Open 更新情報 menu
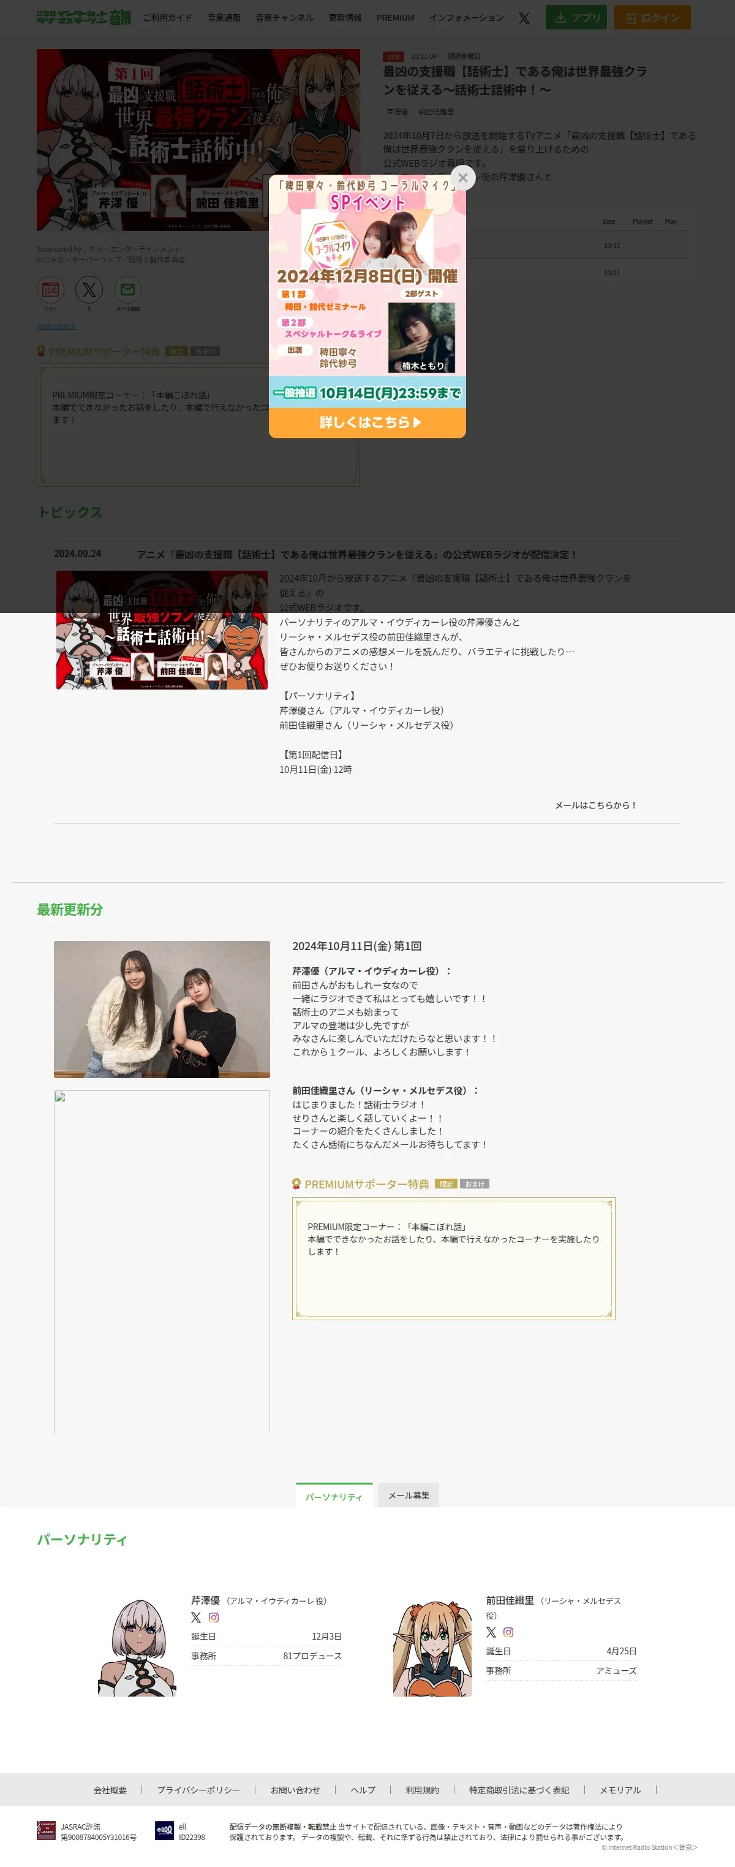This screenshot has height=1867, width=735. coord(345,18)
